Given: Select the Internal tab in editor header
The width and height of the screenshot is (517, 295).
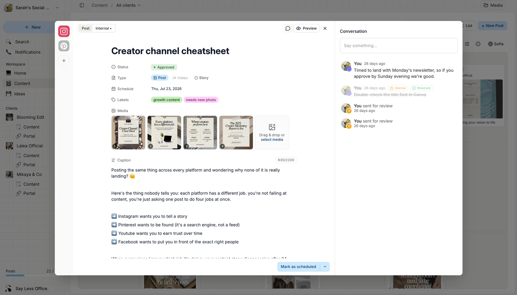Looking at the screenshot, I should 103,28.
